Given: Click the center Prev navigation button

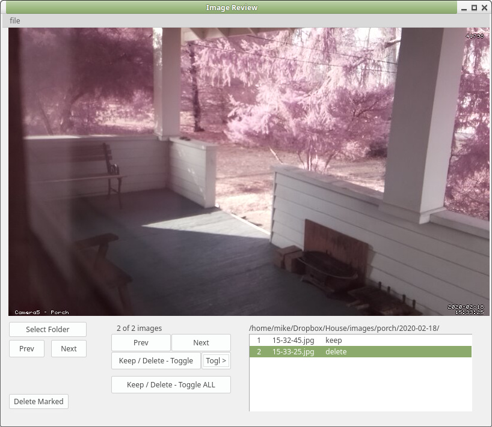Looking at the screenshot, I should tap(140, 342).
